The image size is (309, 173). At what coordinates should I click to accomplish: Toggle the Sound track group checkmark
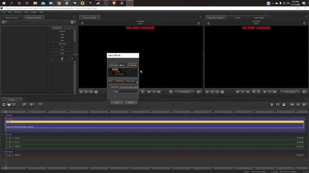click(5, 135)
